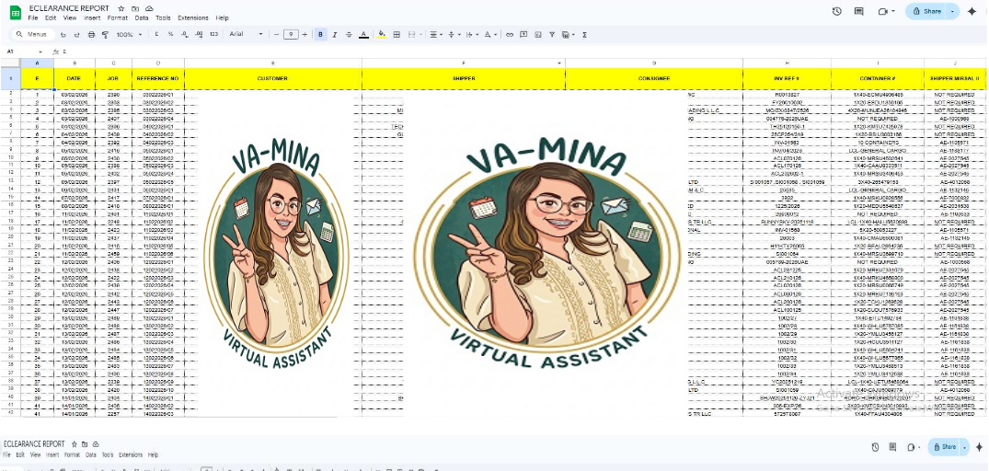Open version history in the upper window
Viewport: 989px width, 471px height.
837,11
